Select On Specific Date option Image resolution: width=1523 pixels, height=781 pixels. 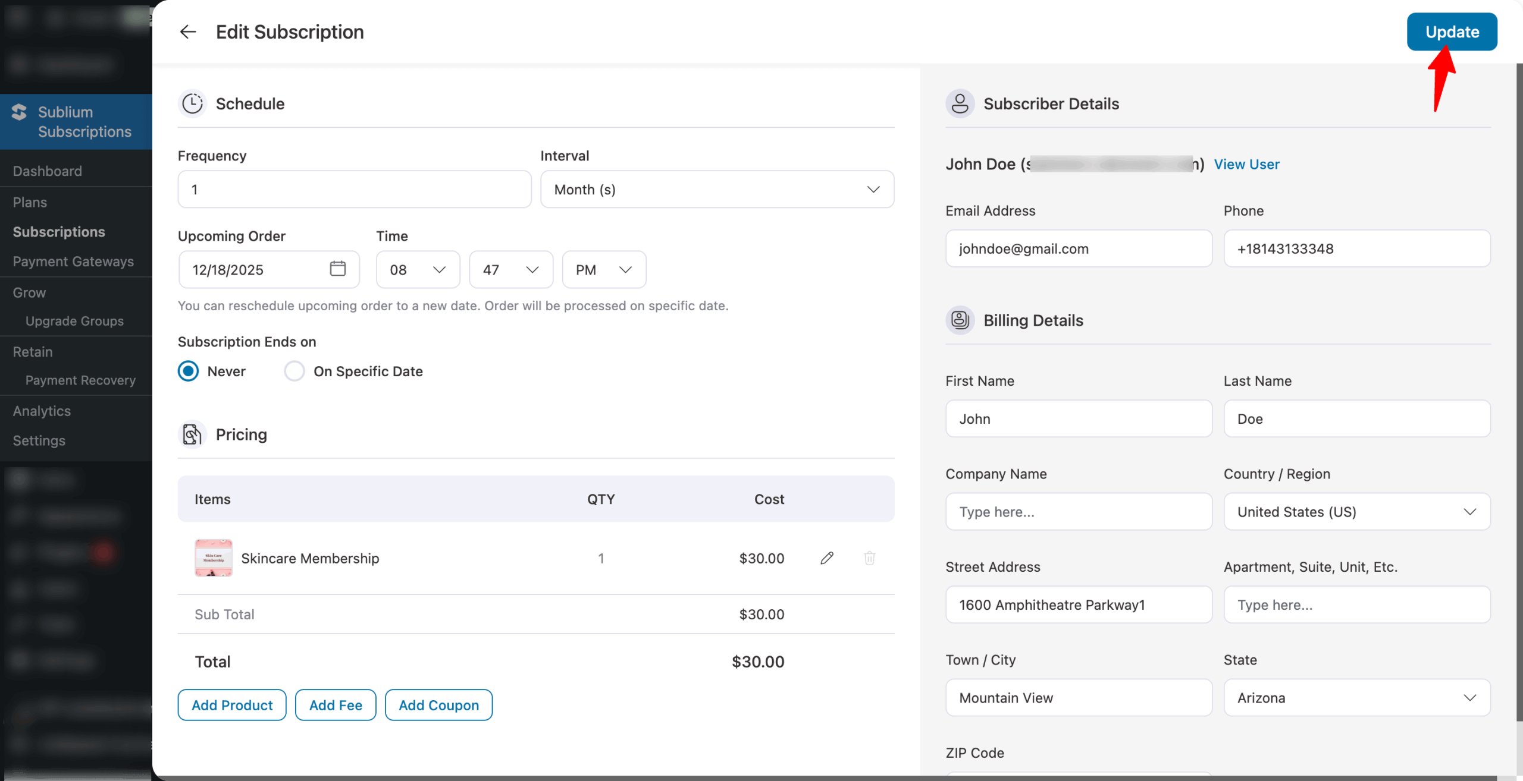pyautogui.click(x=294, y=371)
